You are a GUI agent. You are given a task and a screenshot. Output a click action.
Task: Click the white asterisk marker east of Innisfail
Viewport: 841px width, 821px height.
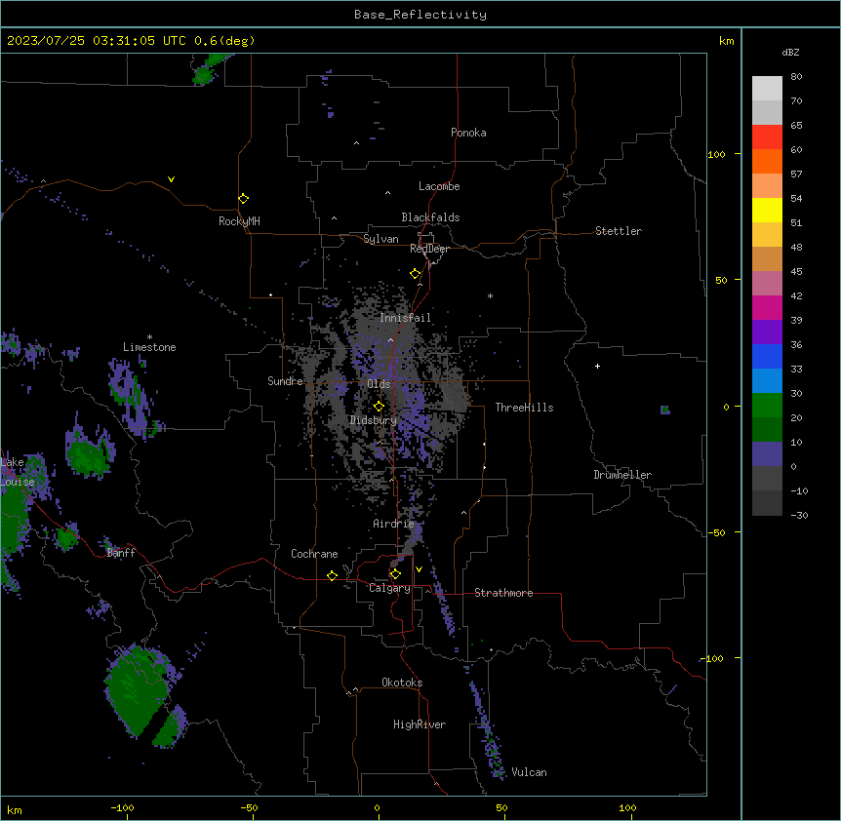(490, 296)
